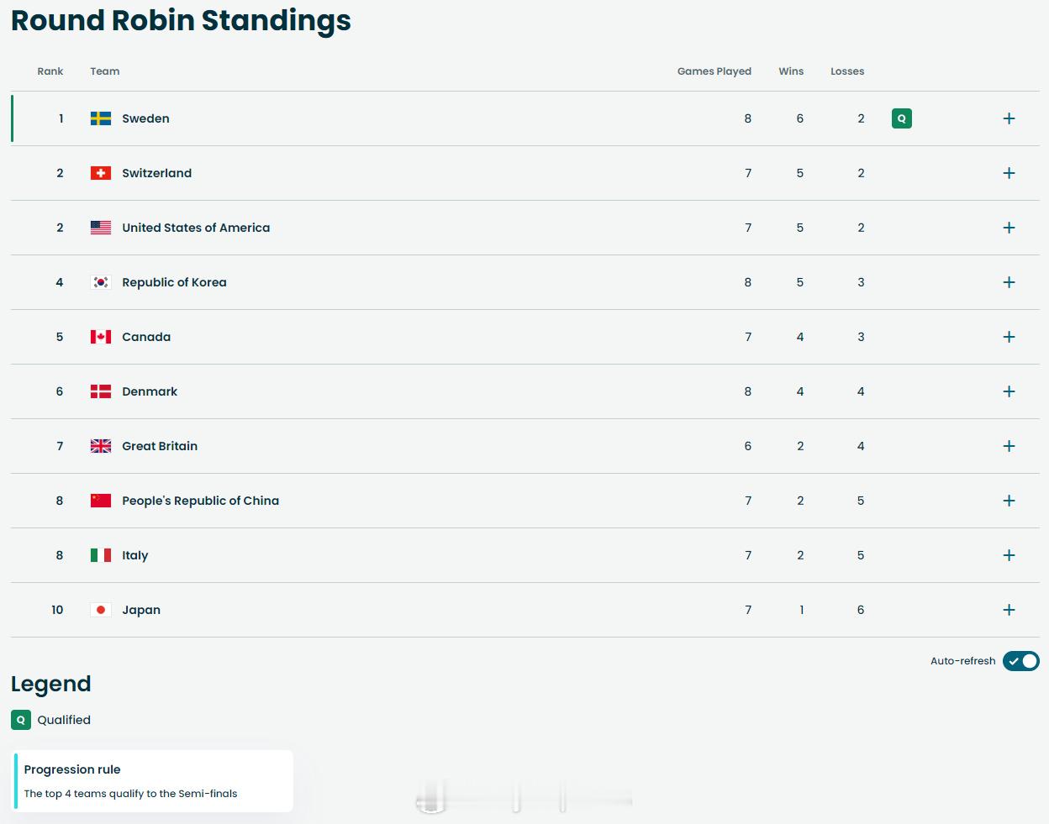Click the Wins column header
1049x824 pixels.
(x=791, y=71)
